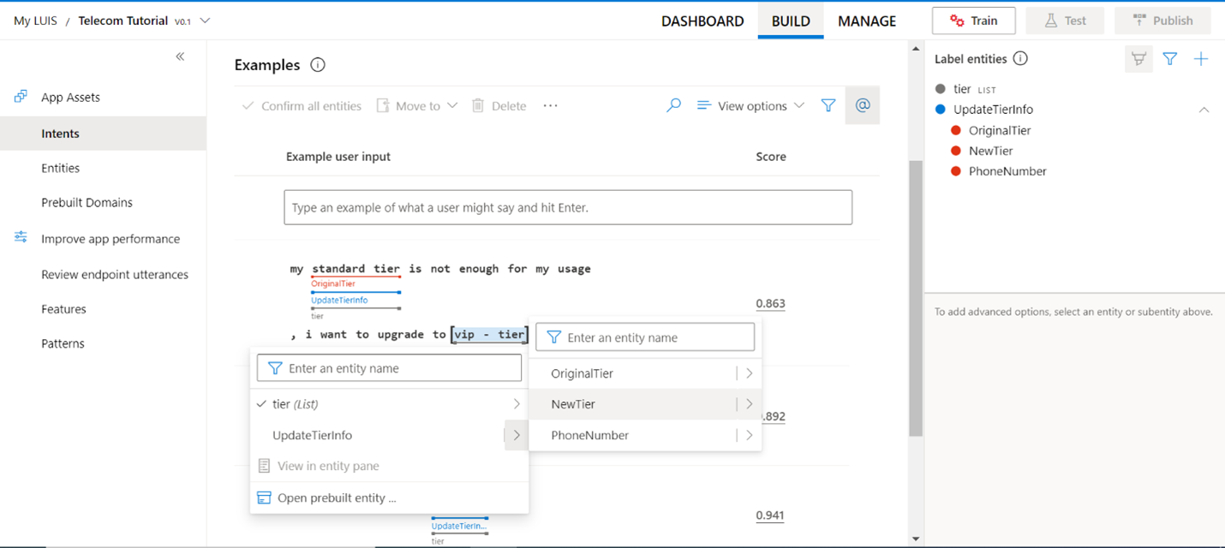Click the Open prebuilt entity icon
Viewport: 1225px width, 548px height.
click(265, 497)
